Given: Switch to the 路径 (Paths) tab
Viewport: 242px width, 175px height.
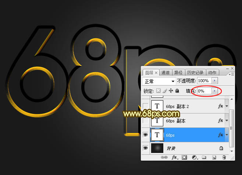Looking at the screenshot, I should [x=178, y=73].
